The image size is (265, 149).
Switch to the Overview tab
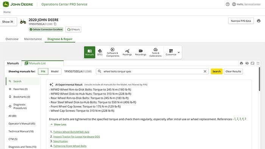[x=12, y=39]
